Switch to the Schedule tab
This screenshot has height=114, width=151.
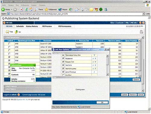pyautogui.click(x=20, y=26)
